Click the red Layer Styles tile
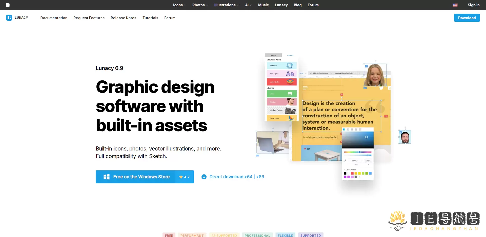 [x=281, y=82]
